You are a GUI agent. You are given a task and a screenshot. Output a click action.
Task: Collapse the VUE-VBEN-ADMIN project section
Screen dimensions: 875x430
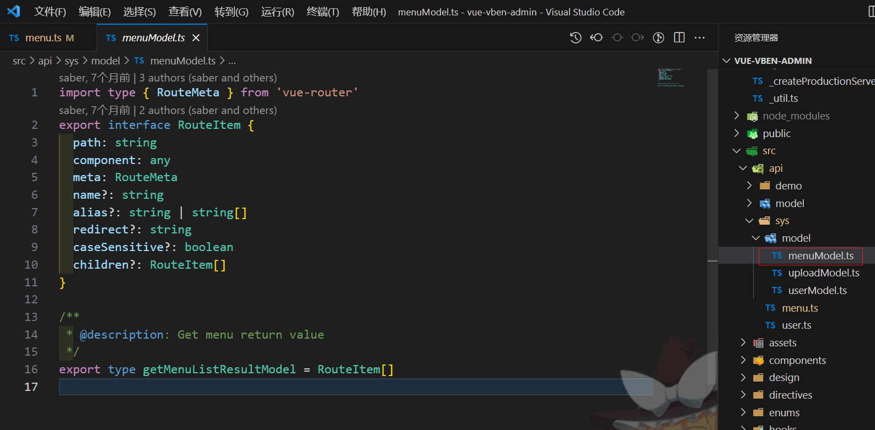click(x=727, y=61)
